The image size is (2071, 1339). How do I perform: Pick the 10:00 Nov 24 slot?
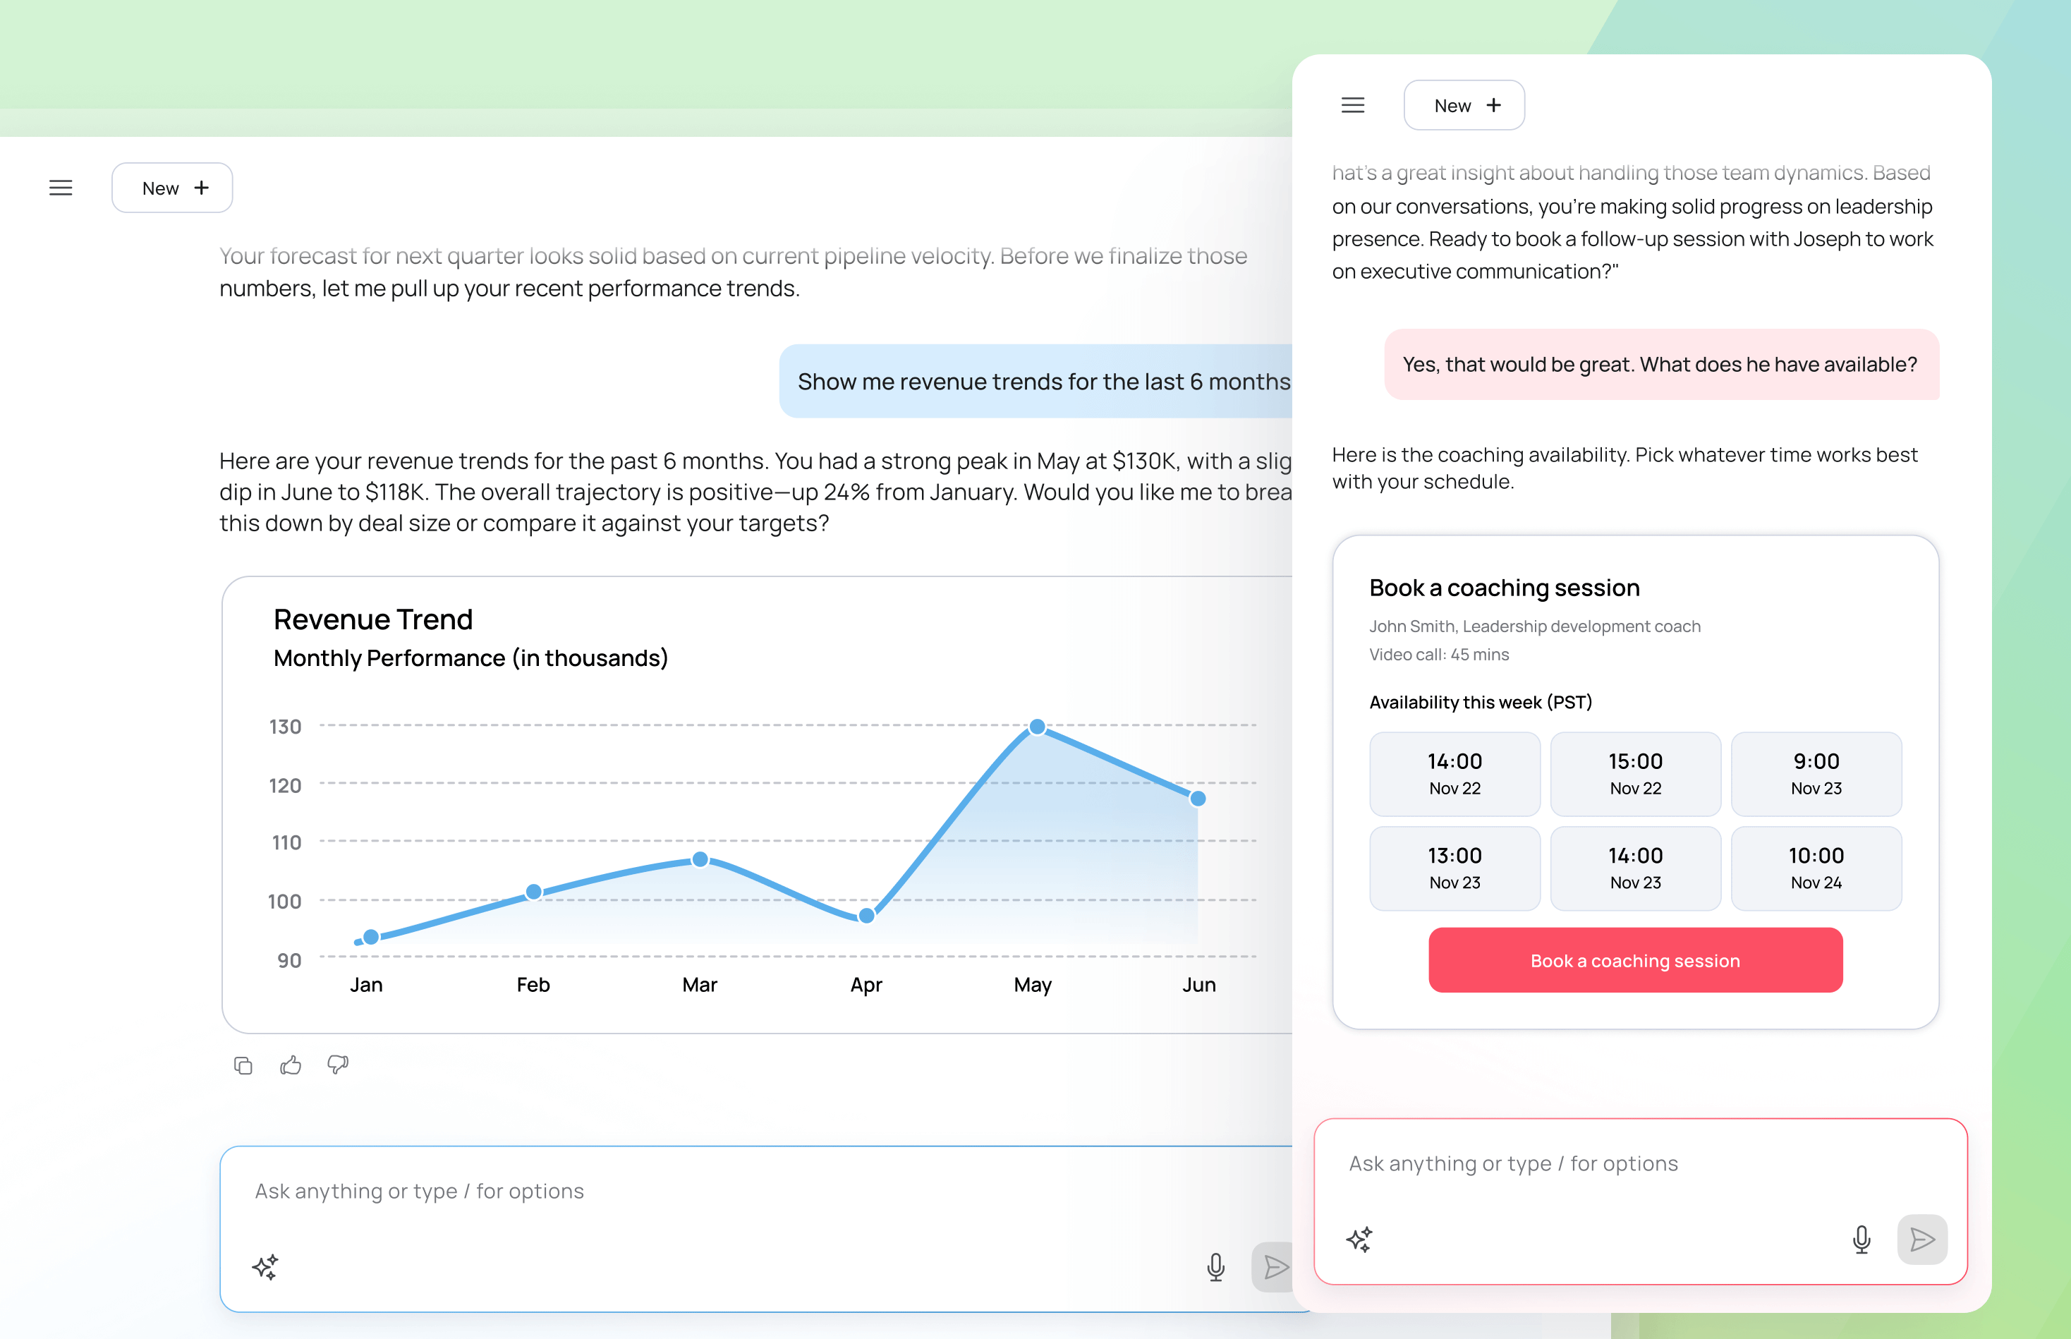pos(1816,868)
